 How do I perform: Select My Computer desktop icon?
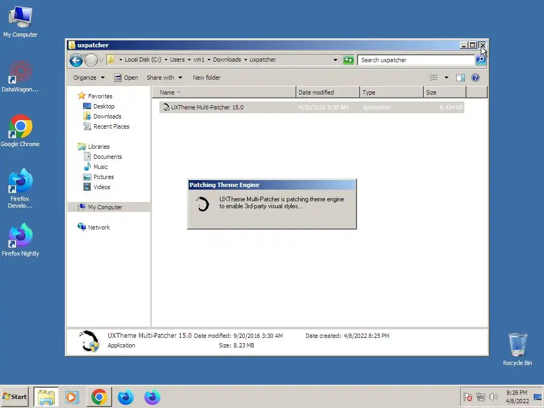[20, 22]
